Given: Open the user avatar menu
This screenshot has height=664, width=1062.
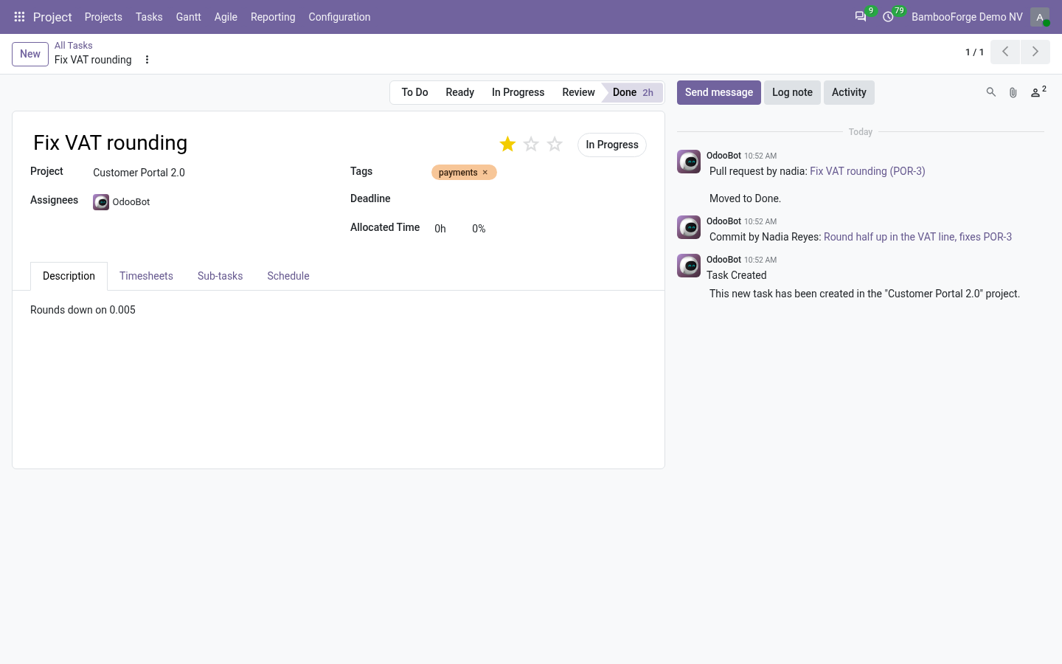Looking at the screenshot, I should click(1040, 17).
